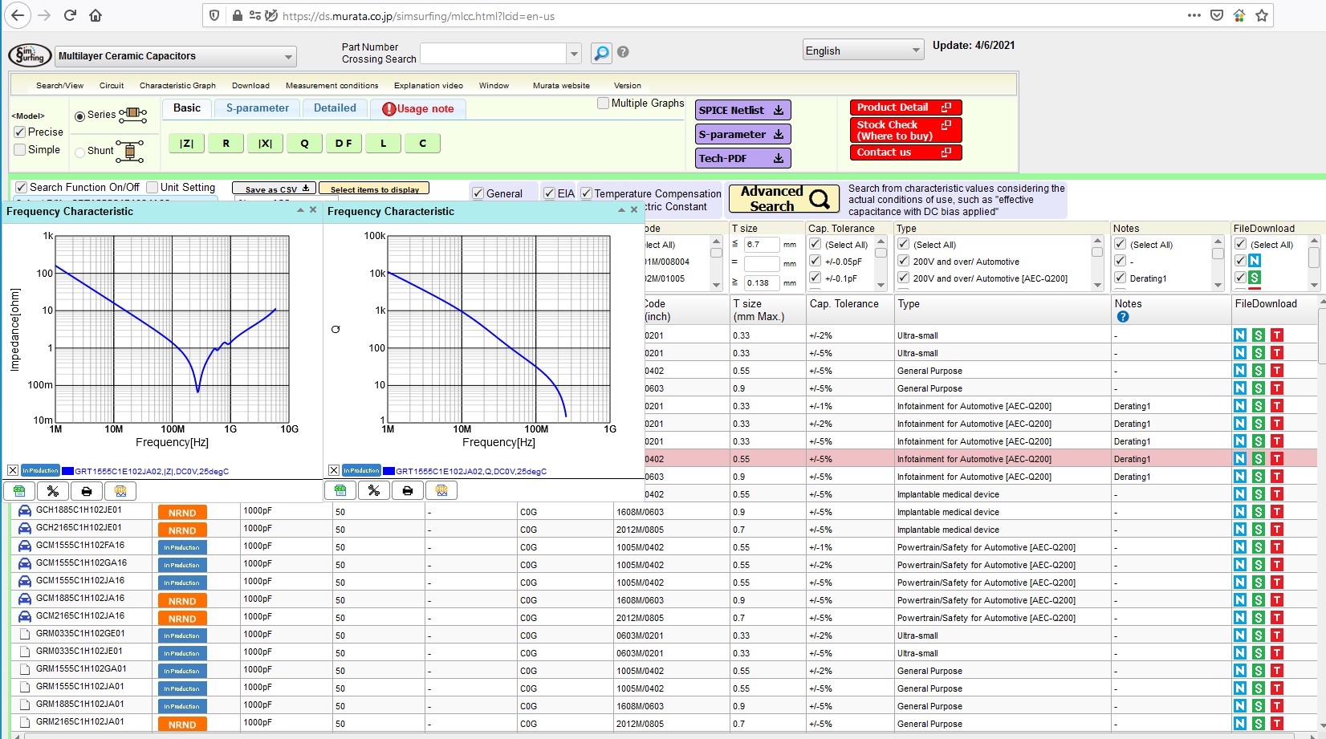Click the document icon for GRM0335C1H102GE01
This screenshot has width=1326, height=739.
[25, 634]
